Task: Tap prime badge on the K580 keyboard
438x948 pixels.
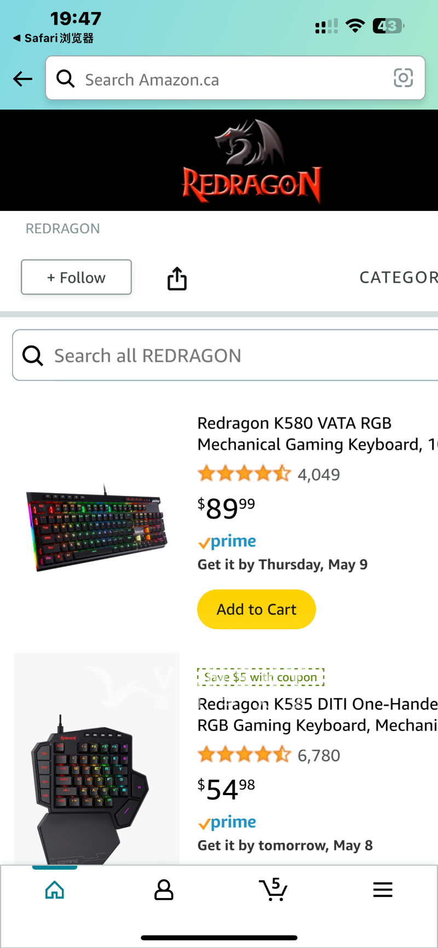Action: [x=227, y=541]
